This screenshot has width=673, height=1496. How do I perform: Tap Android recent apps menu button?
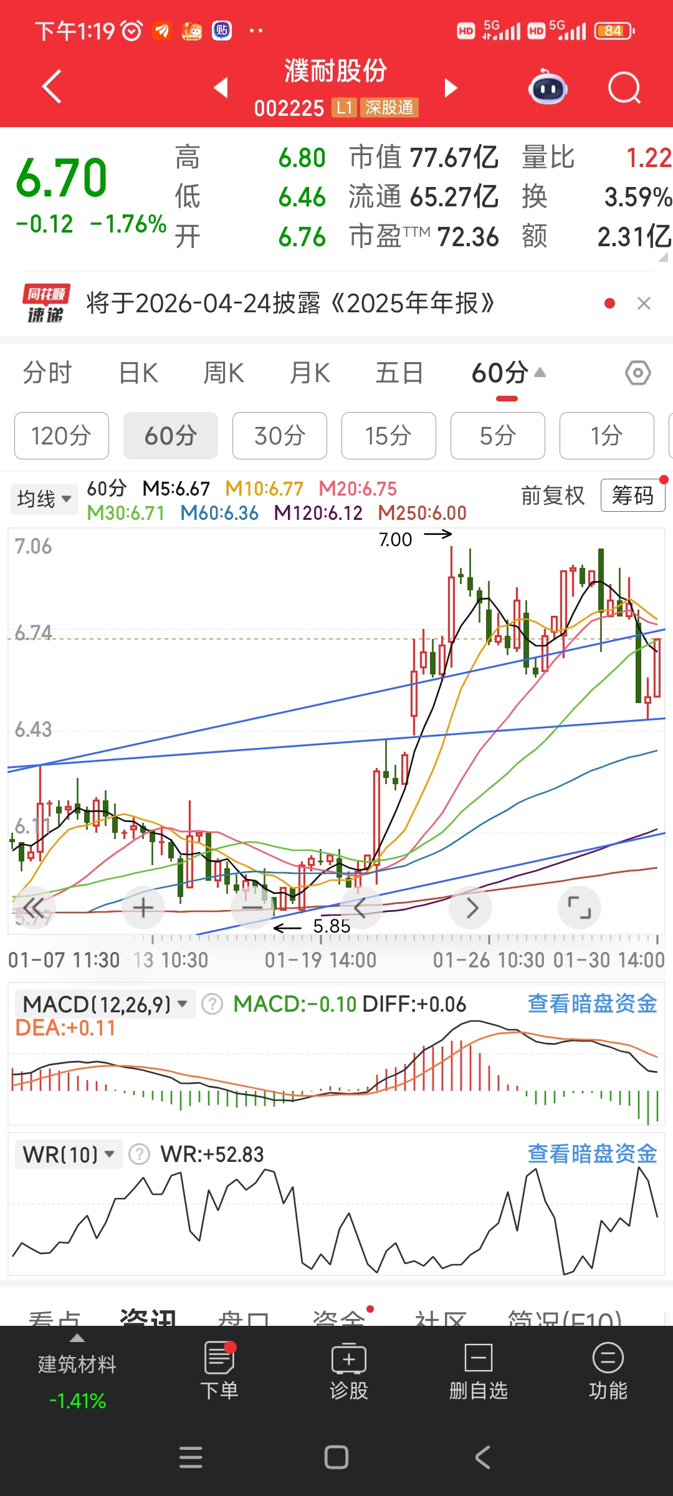click(x=191, y=1457)
